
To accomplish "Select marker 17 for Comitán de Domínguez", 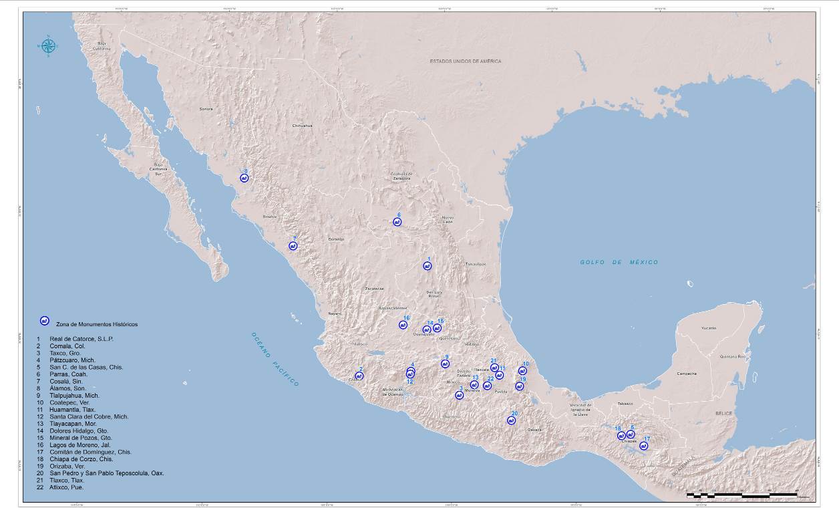I will [643, 446].
